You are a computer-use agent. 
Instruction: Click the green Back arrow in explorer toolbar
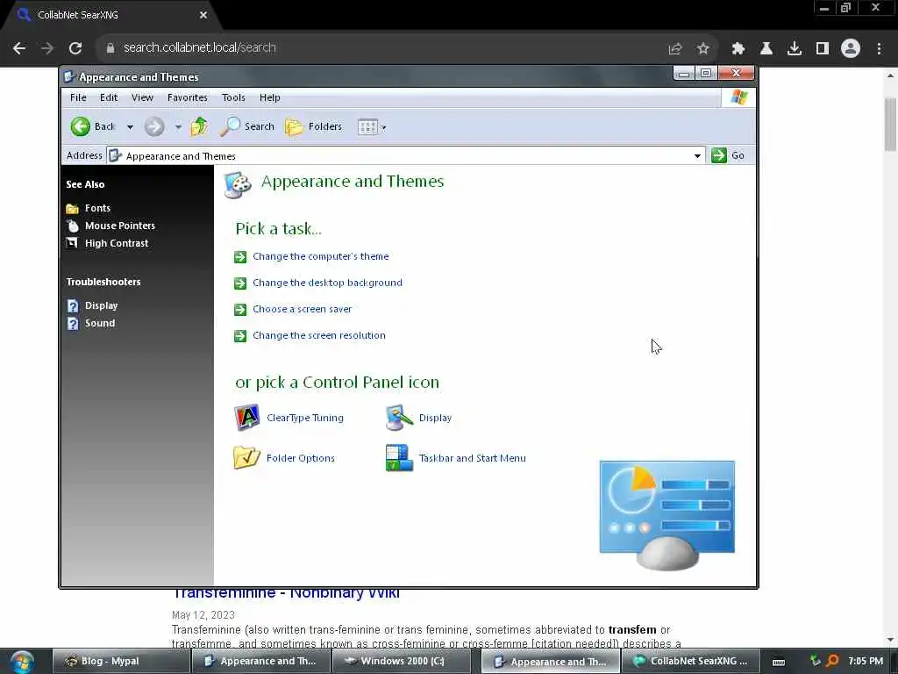click(x=80, y=126)
